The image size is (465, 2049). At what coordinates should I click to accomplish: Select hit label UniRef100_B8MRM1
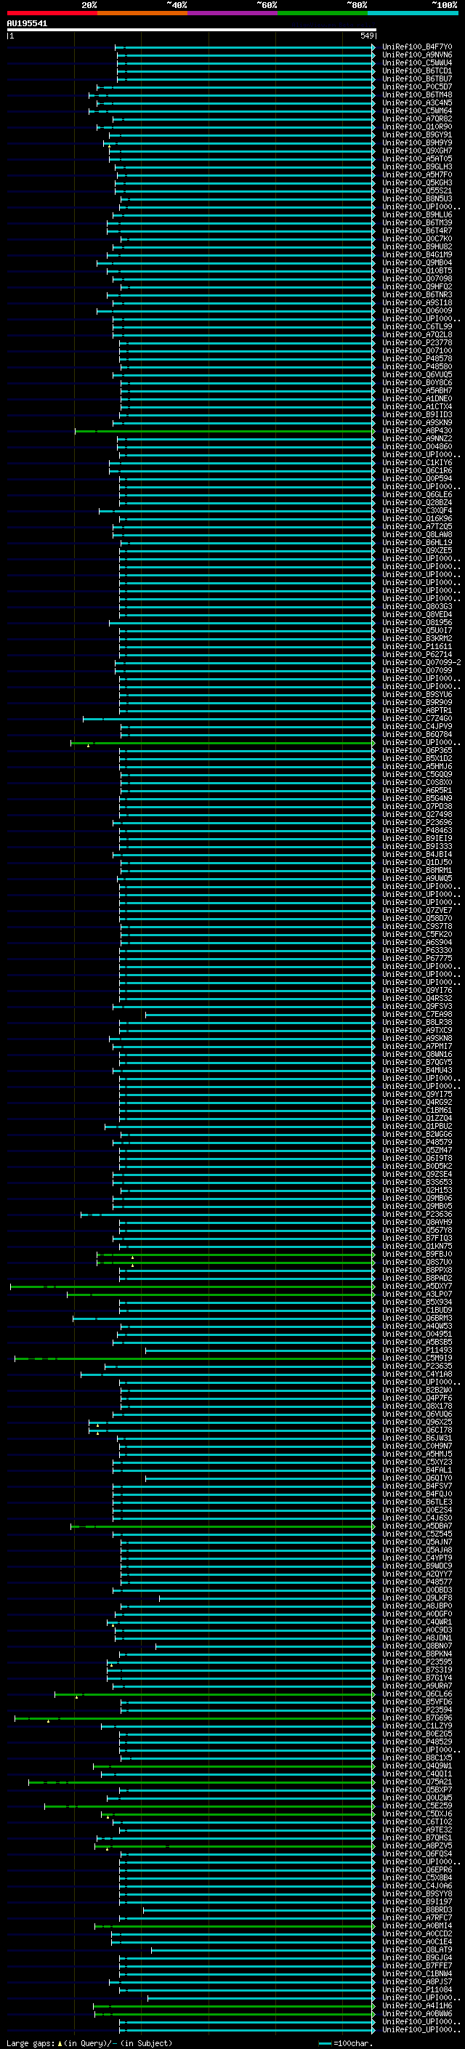point(416,870)
